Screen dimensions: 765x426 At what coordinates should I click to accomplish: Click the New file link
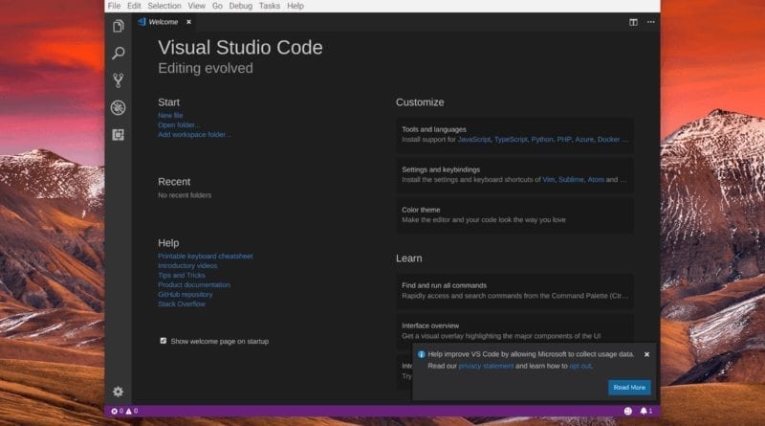[x=170, y=115]
